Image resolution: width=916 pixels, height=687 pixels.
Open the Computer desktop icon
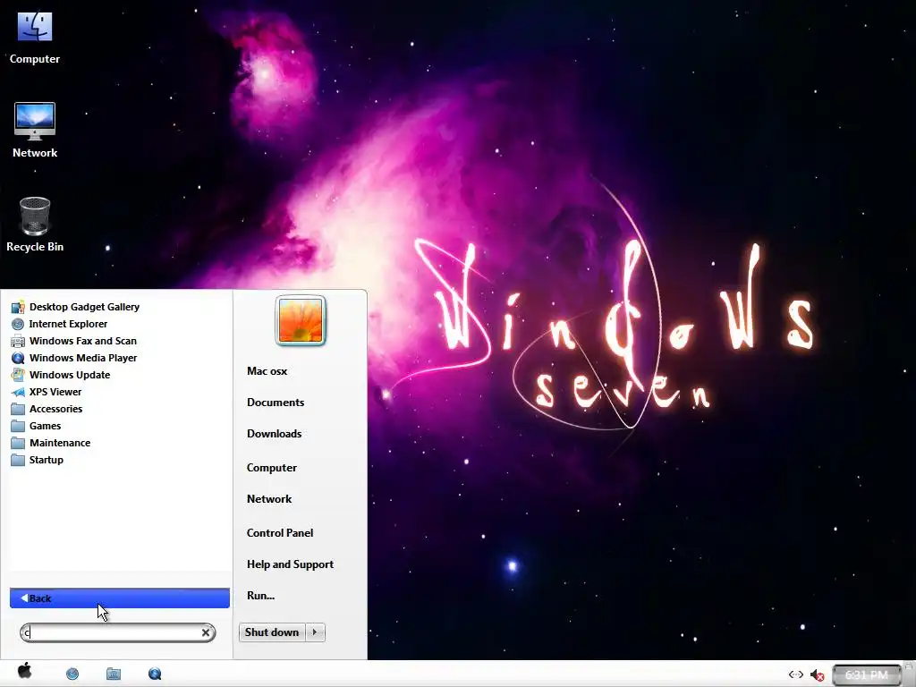(35, 38)
